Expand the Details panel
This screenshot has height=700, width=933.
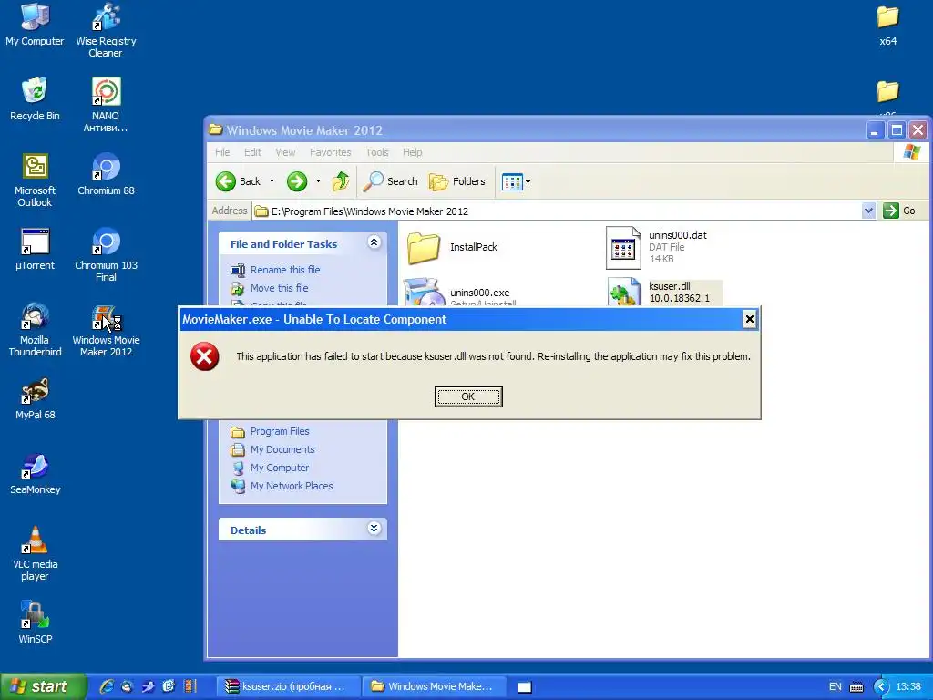click(374, 529)
